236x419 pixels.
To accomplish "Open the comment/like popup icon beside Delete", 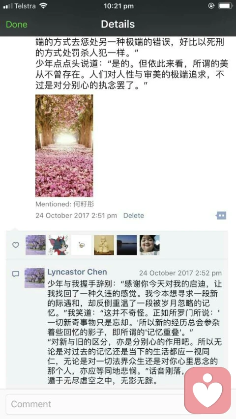I will 221,215.
